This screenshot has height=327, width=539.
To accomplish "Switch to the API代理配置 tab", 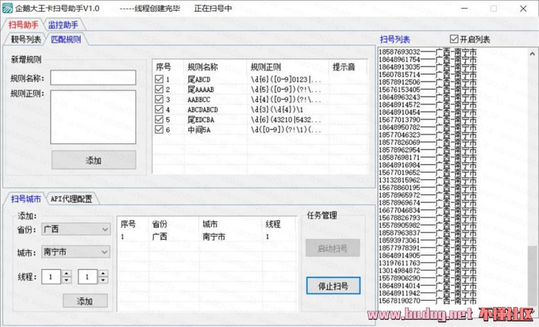I will pos(71,199).
